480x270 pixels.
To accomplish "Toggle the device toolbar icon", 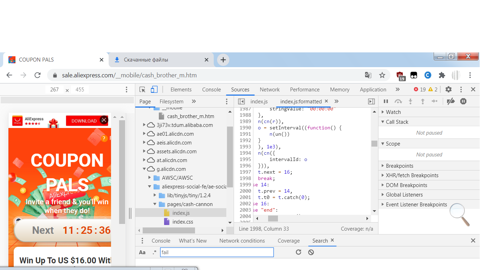I will click(x=154, y=89).
